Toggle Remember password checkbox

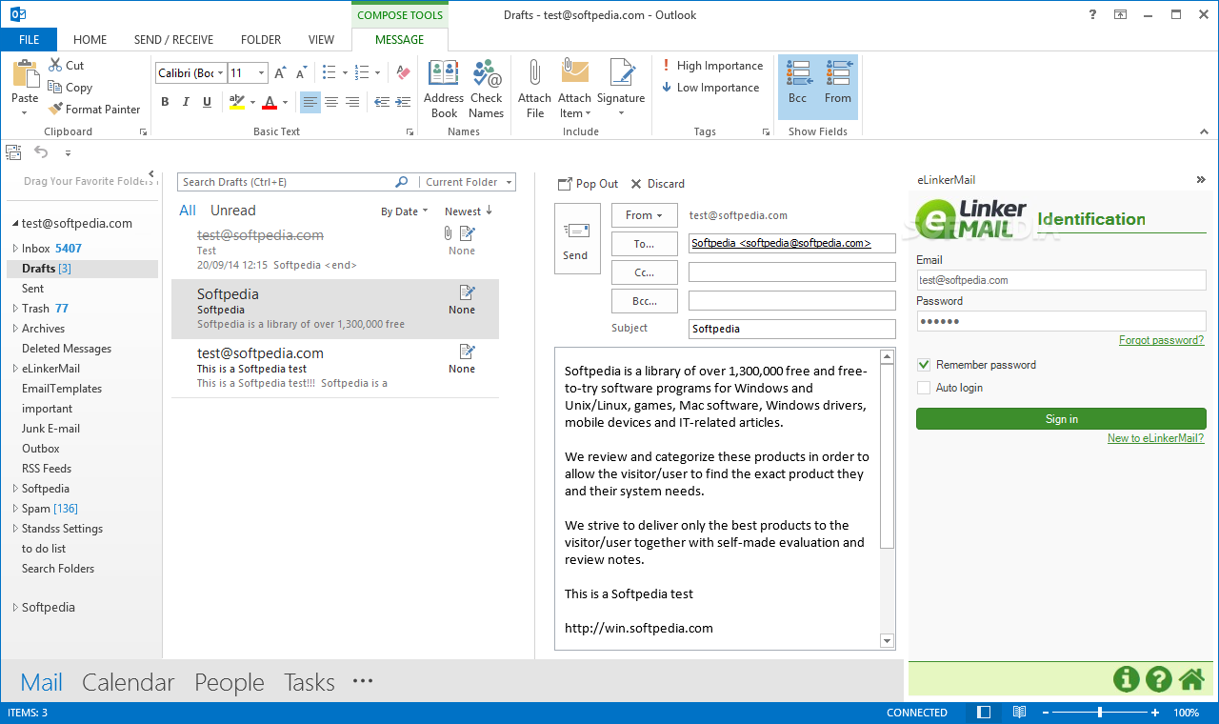click(x=923, y=365)
